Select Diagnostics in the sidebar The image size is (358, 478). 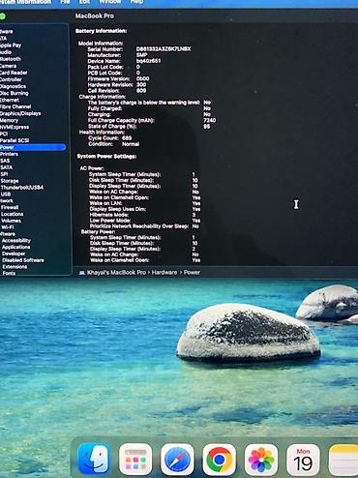pos(13,86)
